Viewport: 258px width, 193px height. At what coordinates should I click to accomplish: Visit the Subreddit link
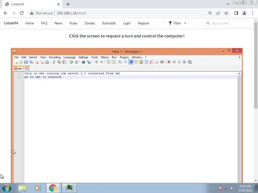pos(109,23)
